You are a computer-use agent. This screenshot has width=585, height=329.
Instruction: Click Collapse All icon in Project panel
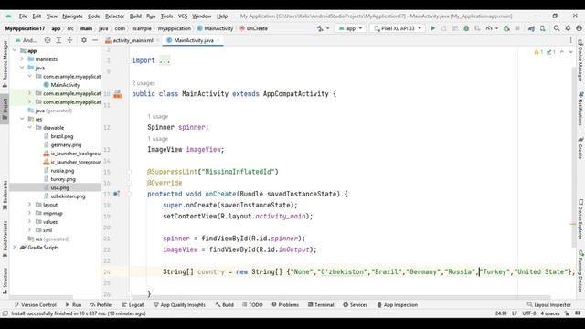click(69, 40)
